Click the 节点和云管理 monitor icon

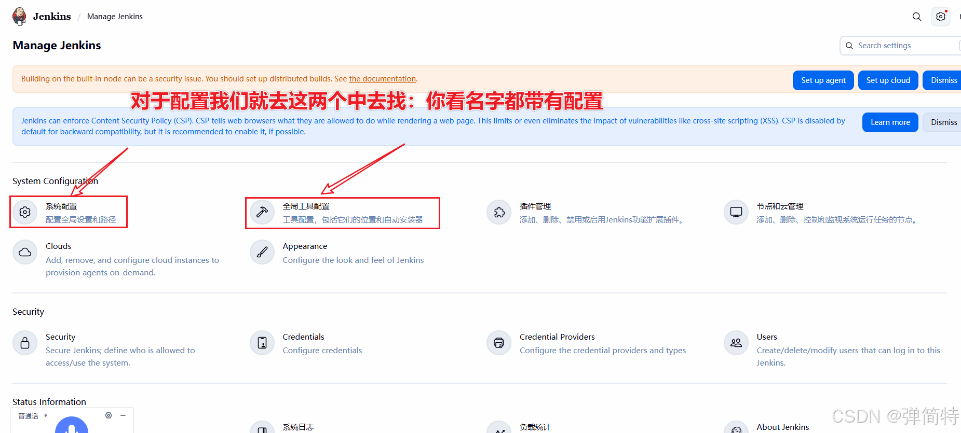pyautogui.click(x=736, y=212)
